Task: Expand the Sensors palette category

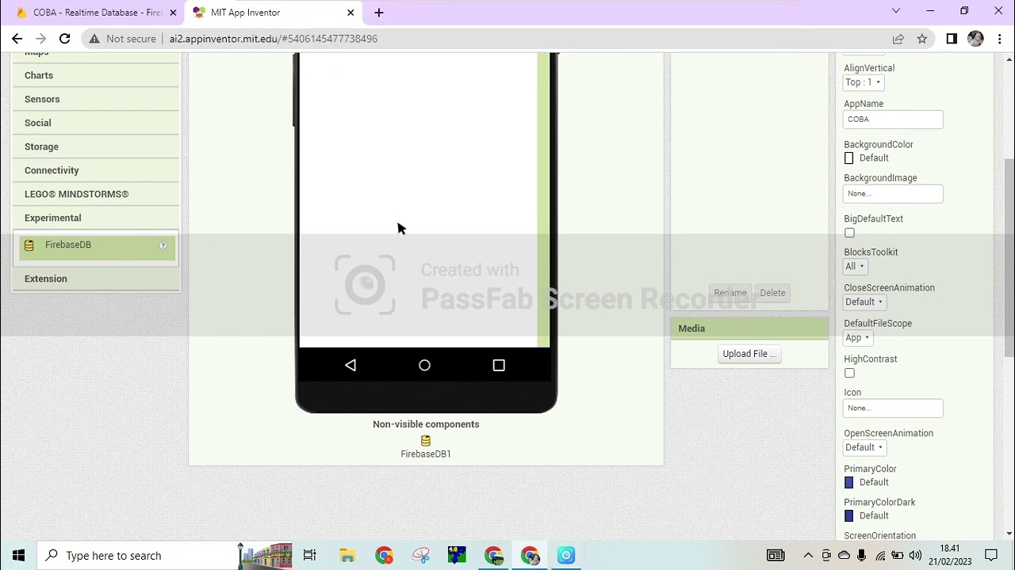Action: point(96,99)
